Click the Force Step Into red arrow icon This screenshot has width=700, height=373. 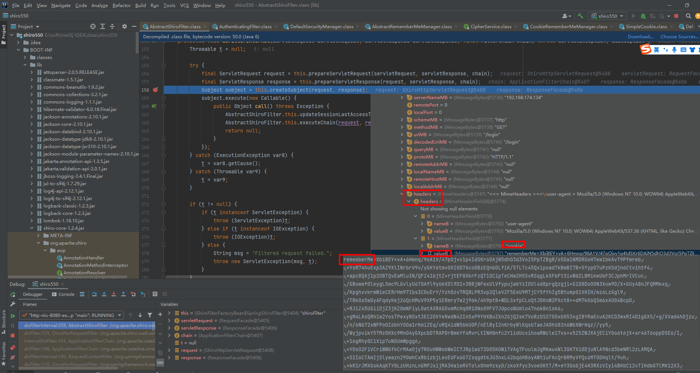click(114, 294)
